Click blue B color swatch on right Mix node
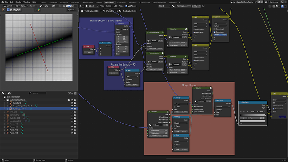This screenshot has width=288, height=162. 283,116
